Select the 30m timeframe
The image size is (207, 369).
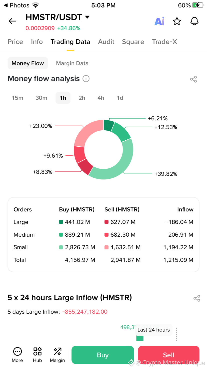(x=41, y=98)
